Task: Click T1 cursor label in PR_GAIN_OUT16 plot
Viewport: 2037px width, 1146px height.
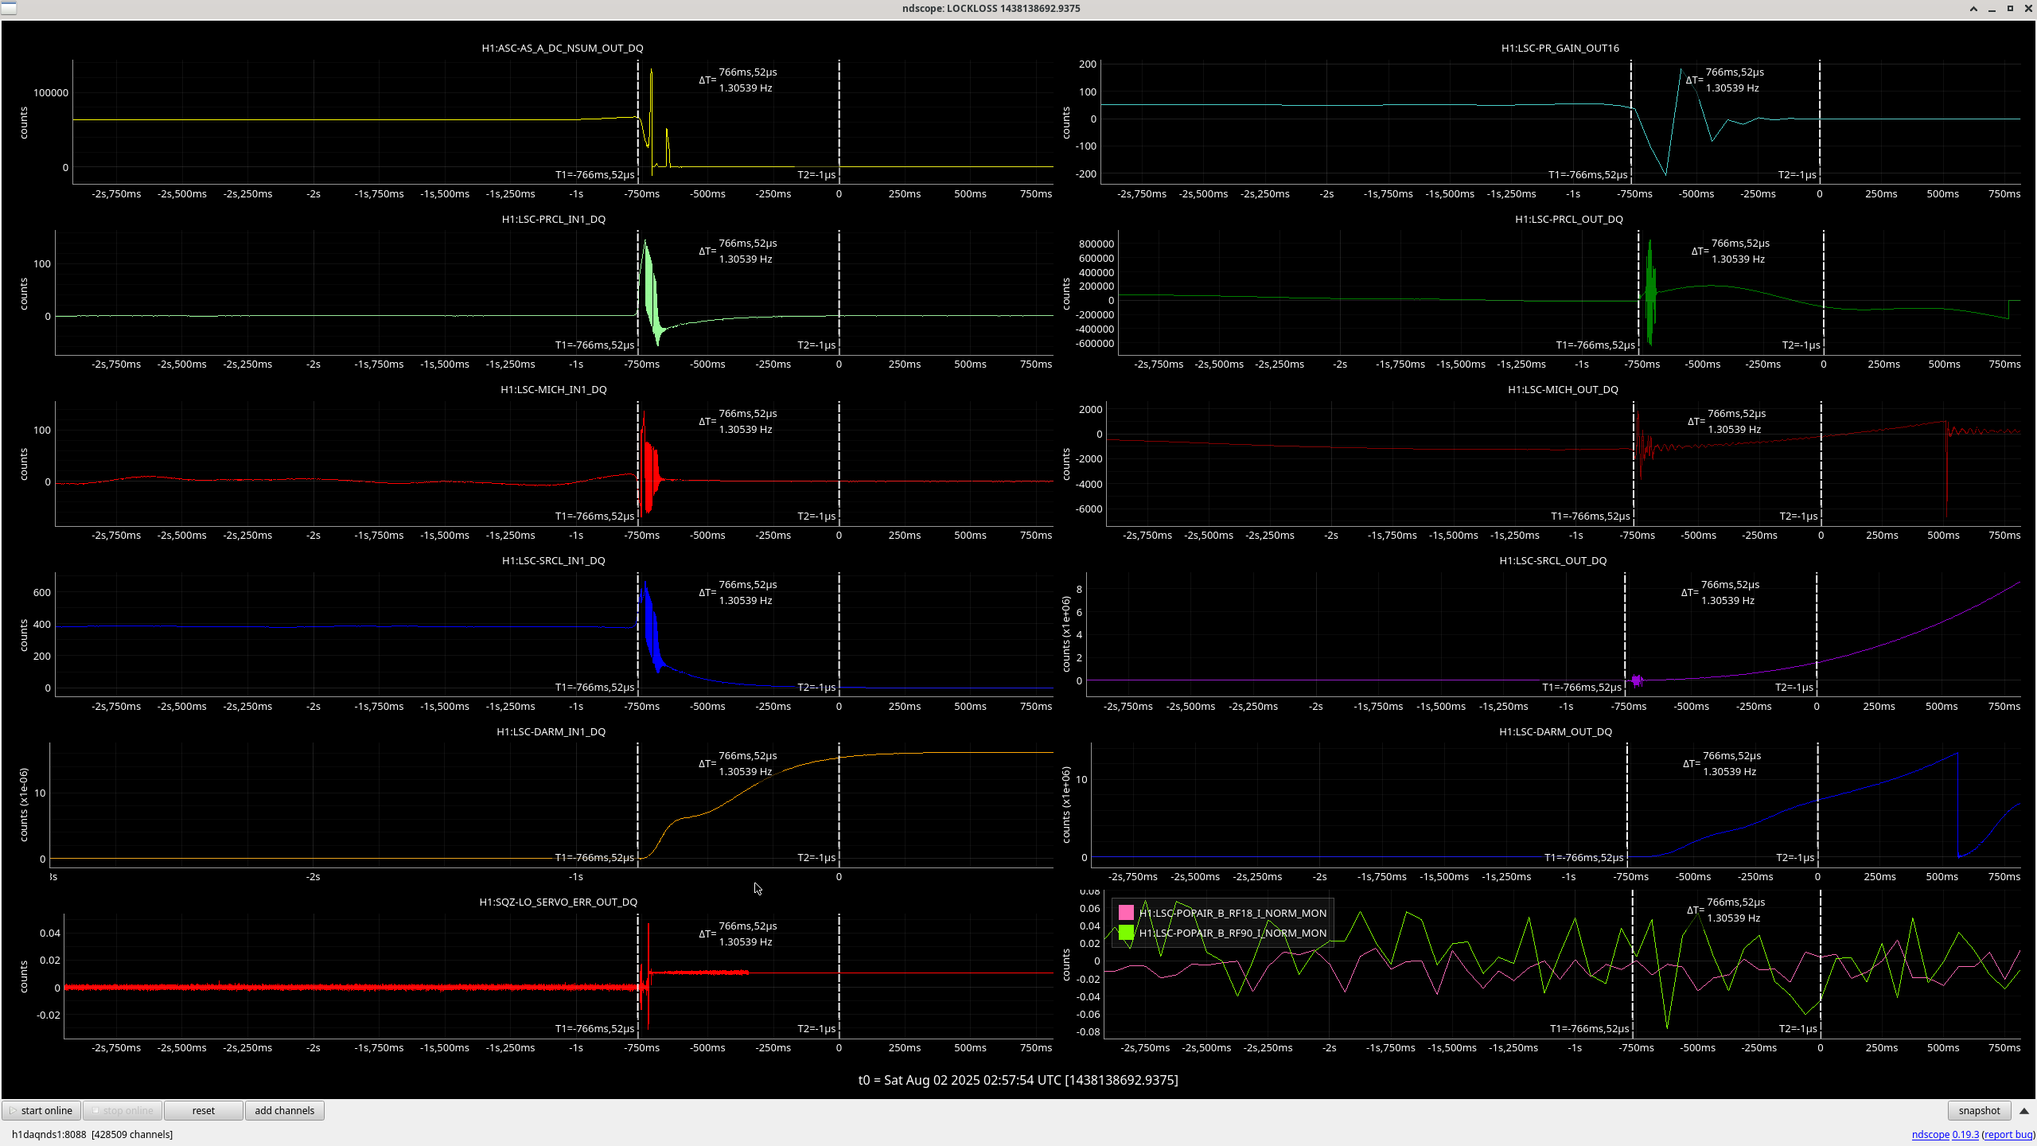Action: click(1587, 174)
